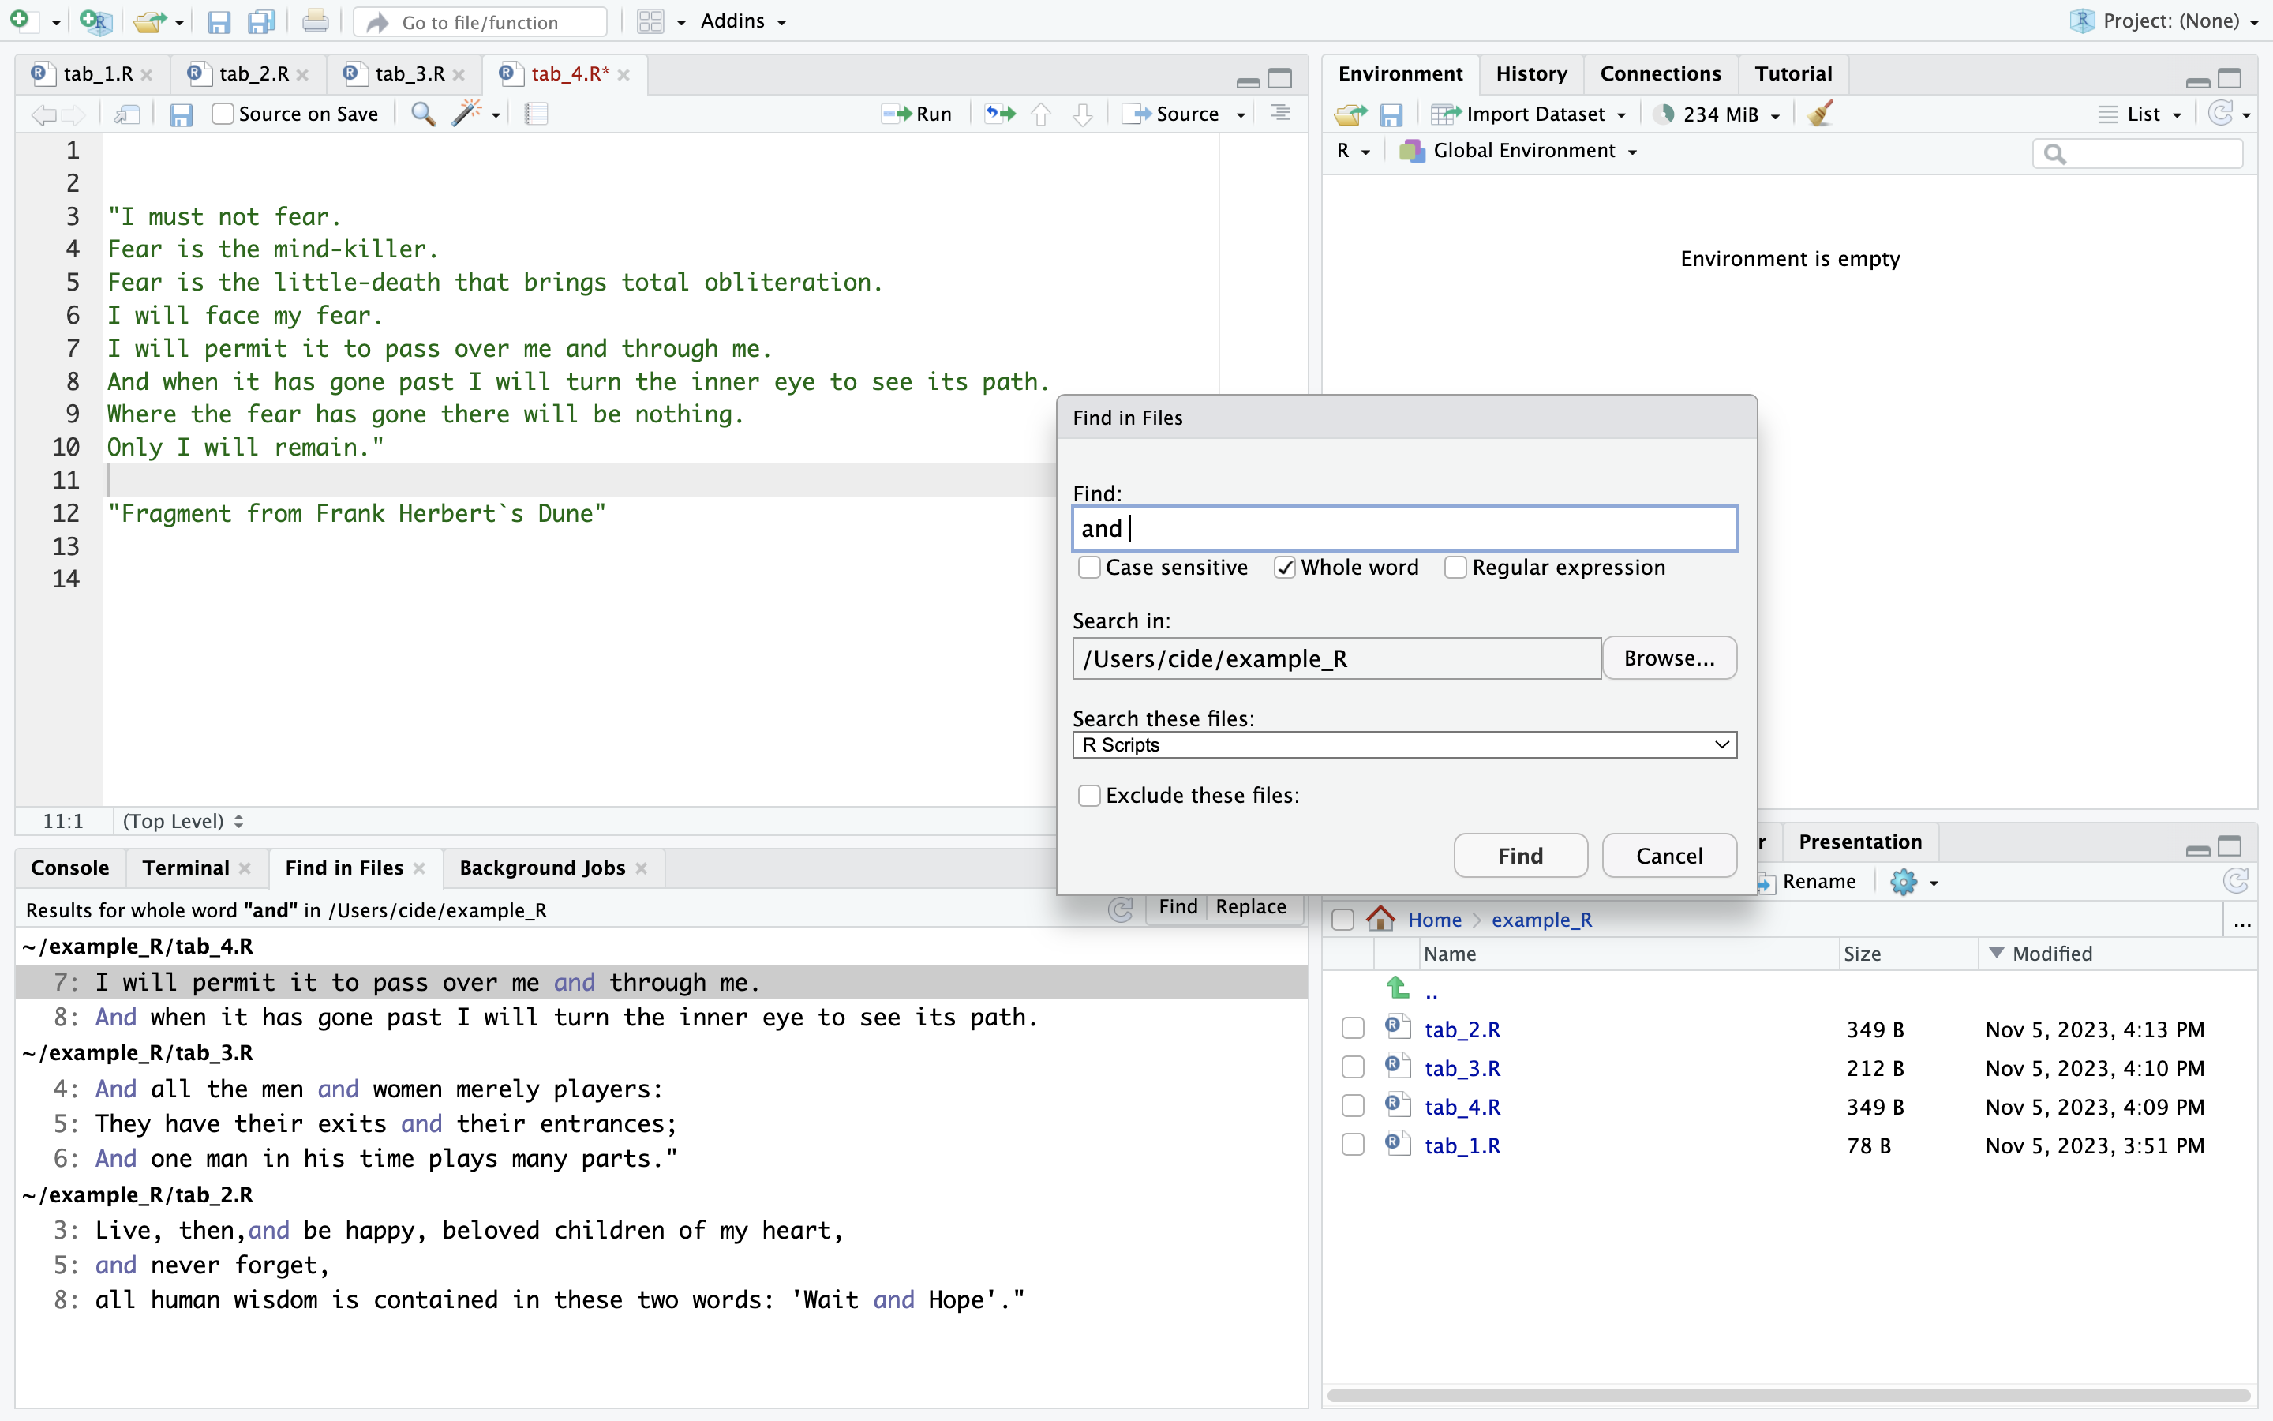This screenshot has width=2273, height=1421.
Task: Open the (Top Level) scope selector
Action: coord(182,820)
